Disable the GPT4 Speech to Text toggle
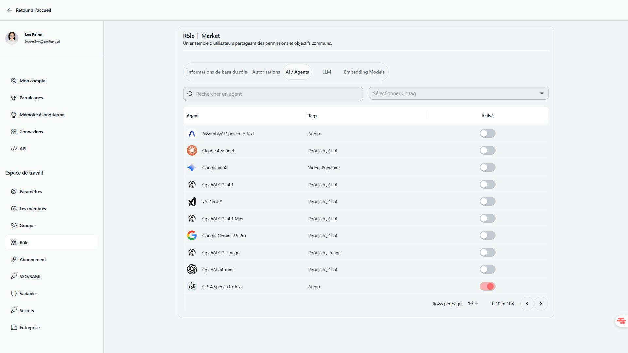The image size is (628, 353). [487, 286]
